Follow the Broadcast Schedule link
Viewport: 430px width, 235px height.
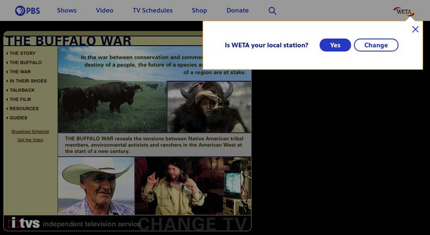tap(30, 131)
